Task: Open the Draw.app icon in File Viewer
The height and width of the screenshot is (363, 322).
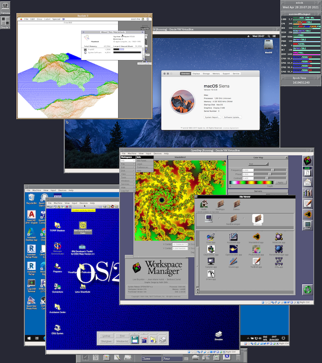Action: point(211,238)
